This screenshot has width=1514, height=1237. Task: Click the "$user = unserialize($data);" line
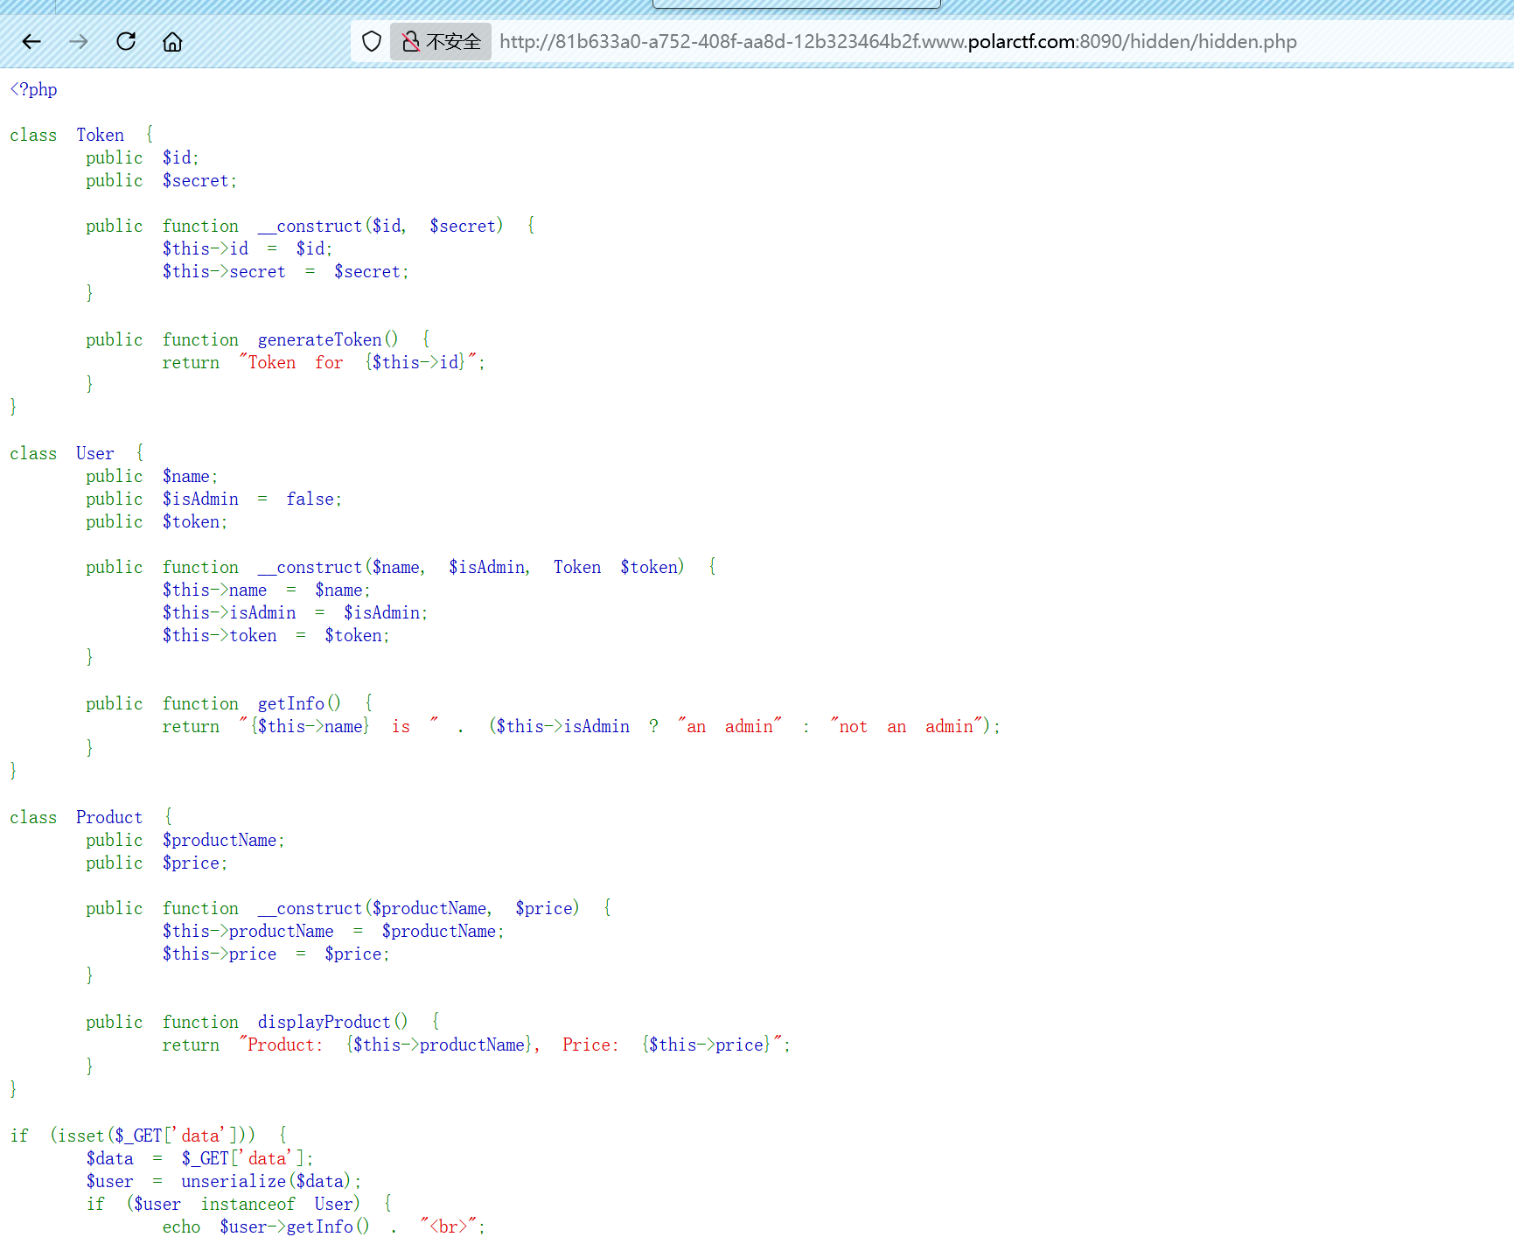(223, 1181)
